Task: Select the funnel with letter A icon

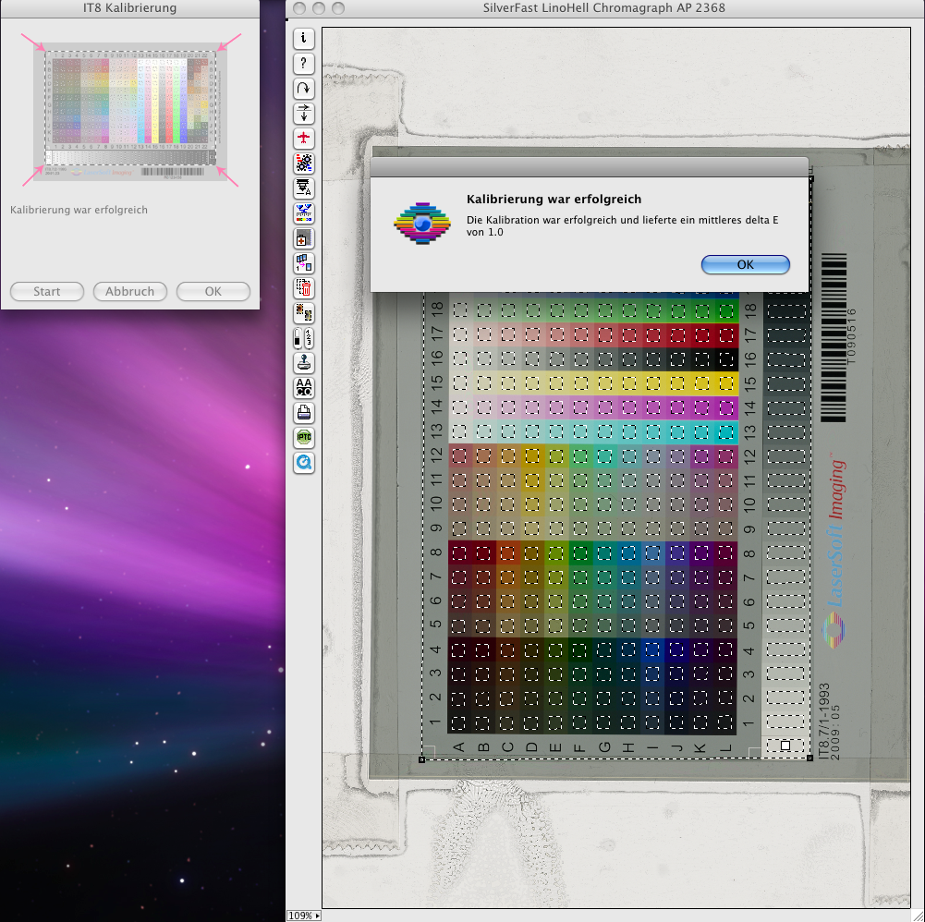Action: [303, 188]
